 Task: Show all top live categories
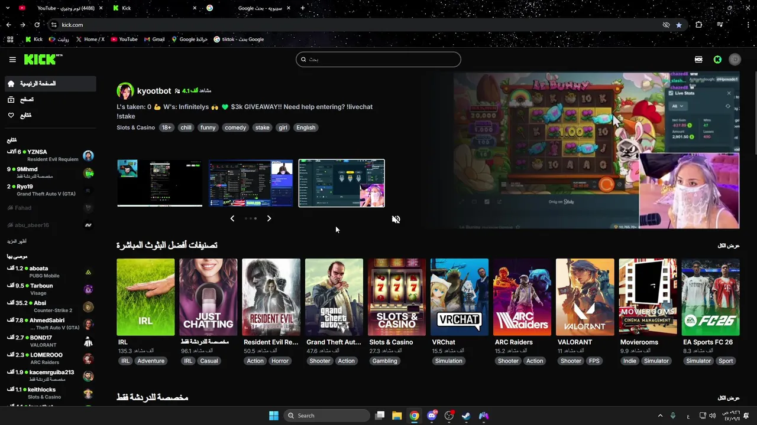point(728,246)
